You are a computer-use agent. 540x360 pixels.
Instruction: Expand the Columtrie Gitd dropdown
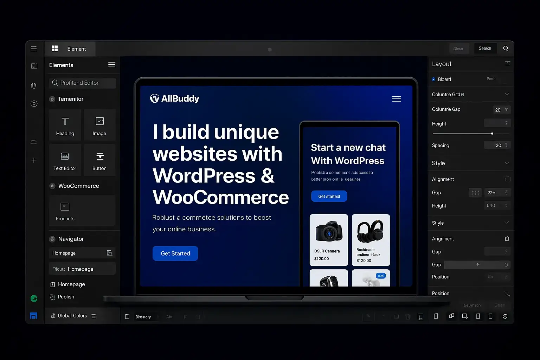point(507,94)
